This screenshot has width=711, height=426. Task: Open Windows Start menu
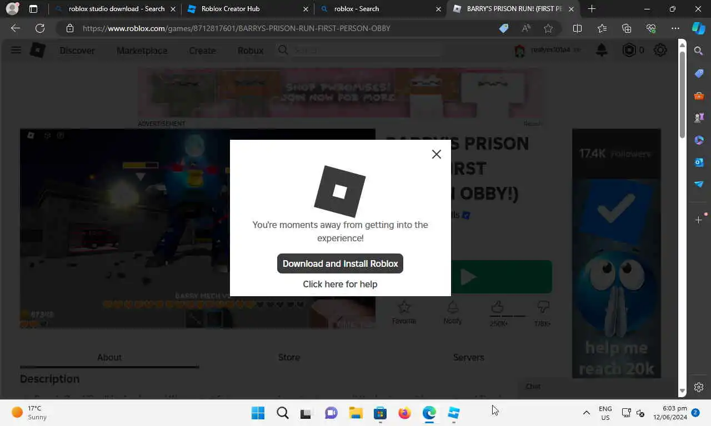tap(258, 413)
